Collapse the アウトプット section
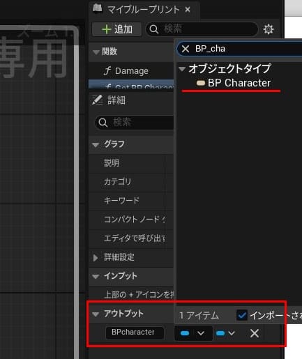Screen dimensions: 302x359 click(x=96, y=314)
